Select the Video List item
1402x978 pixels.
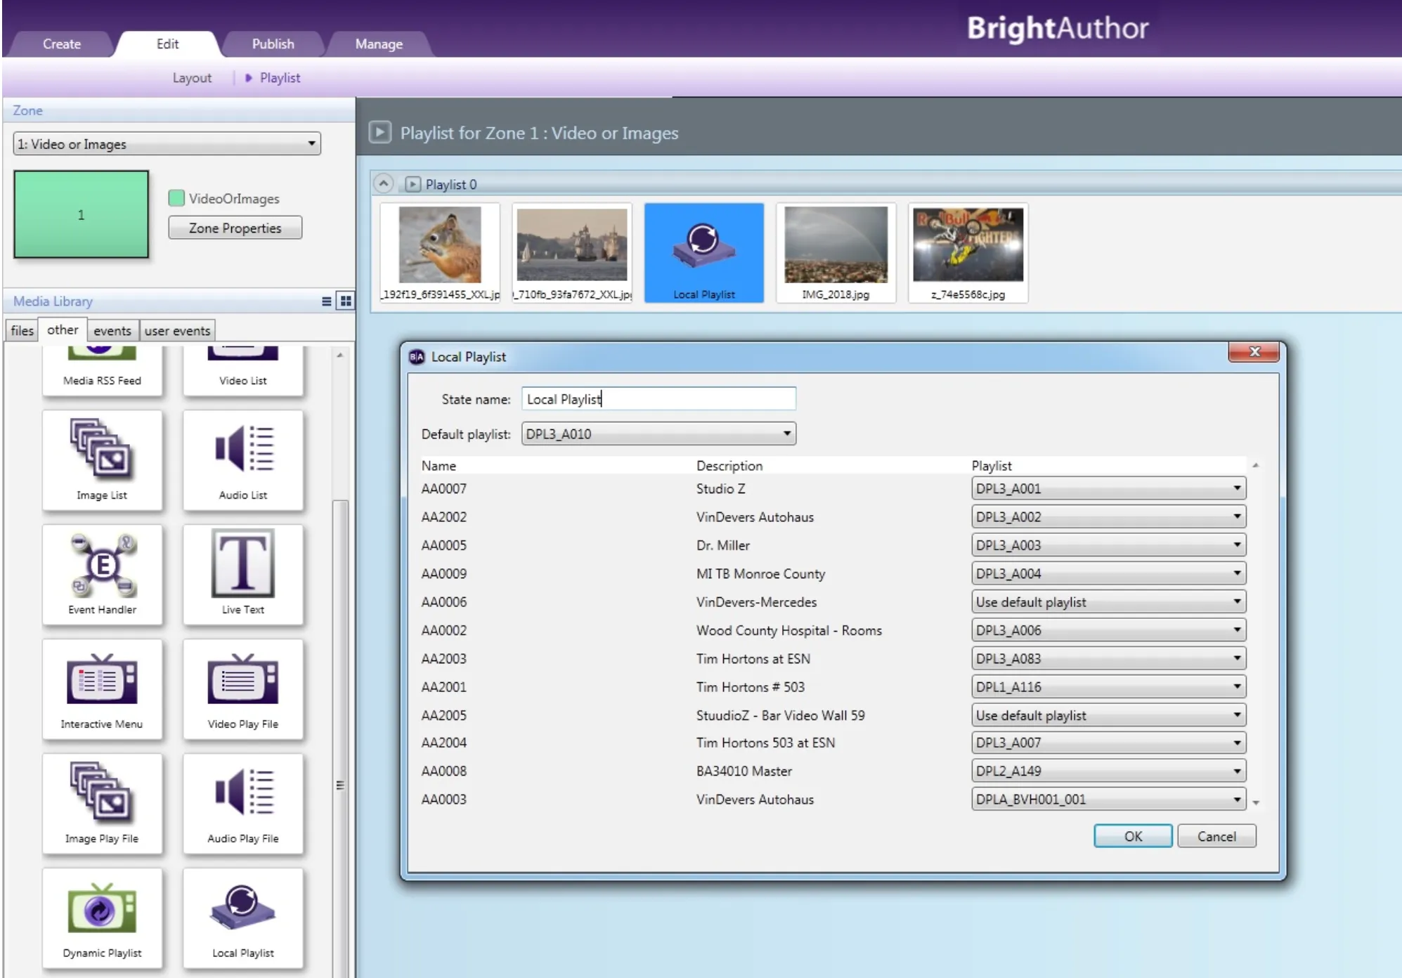(243, 370)
